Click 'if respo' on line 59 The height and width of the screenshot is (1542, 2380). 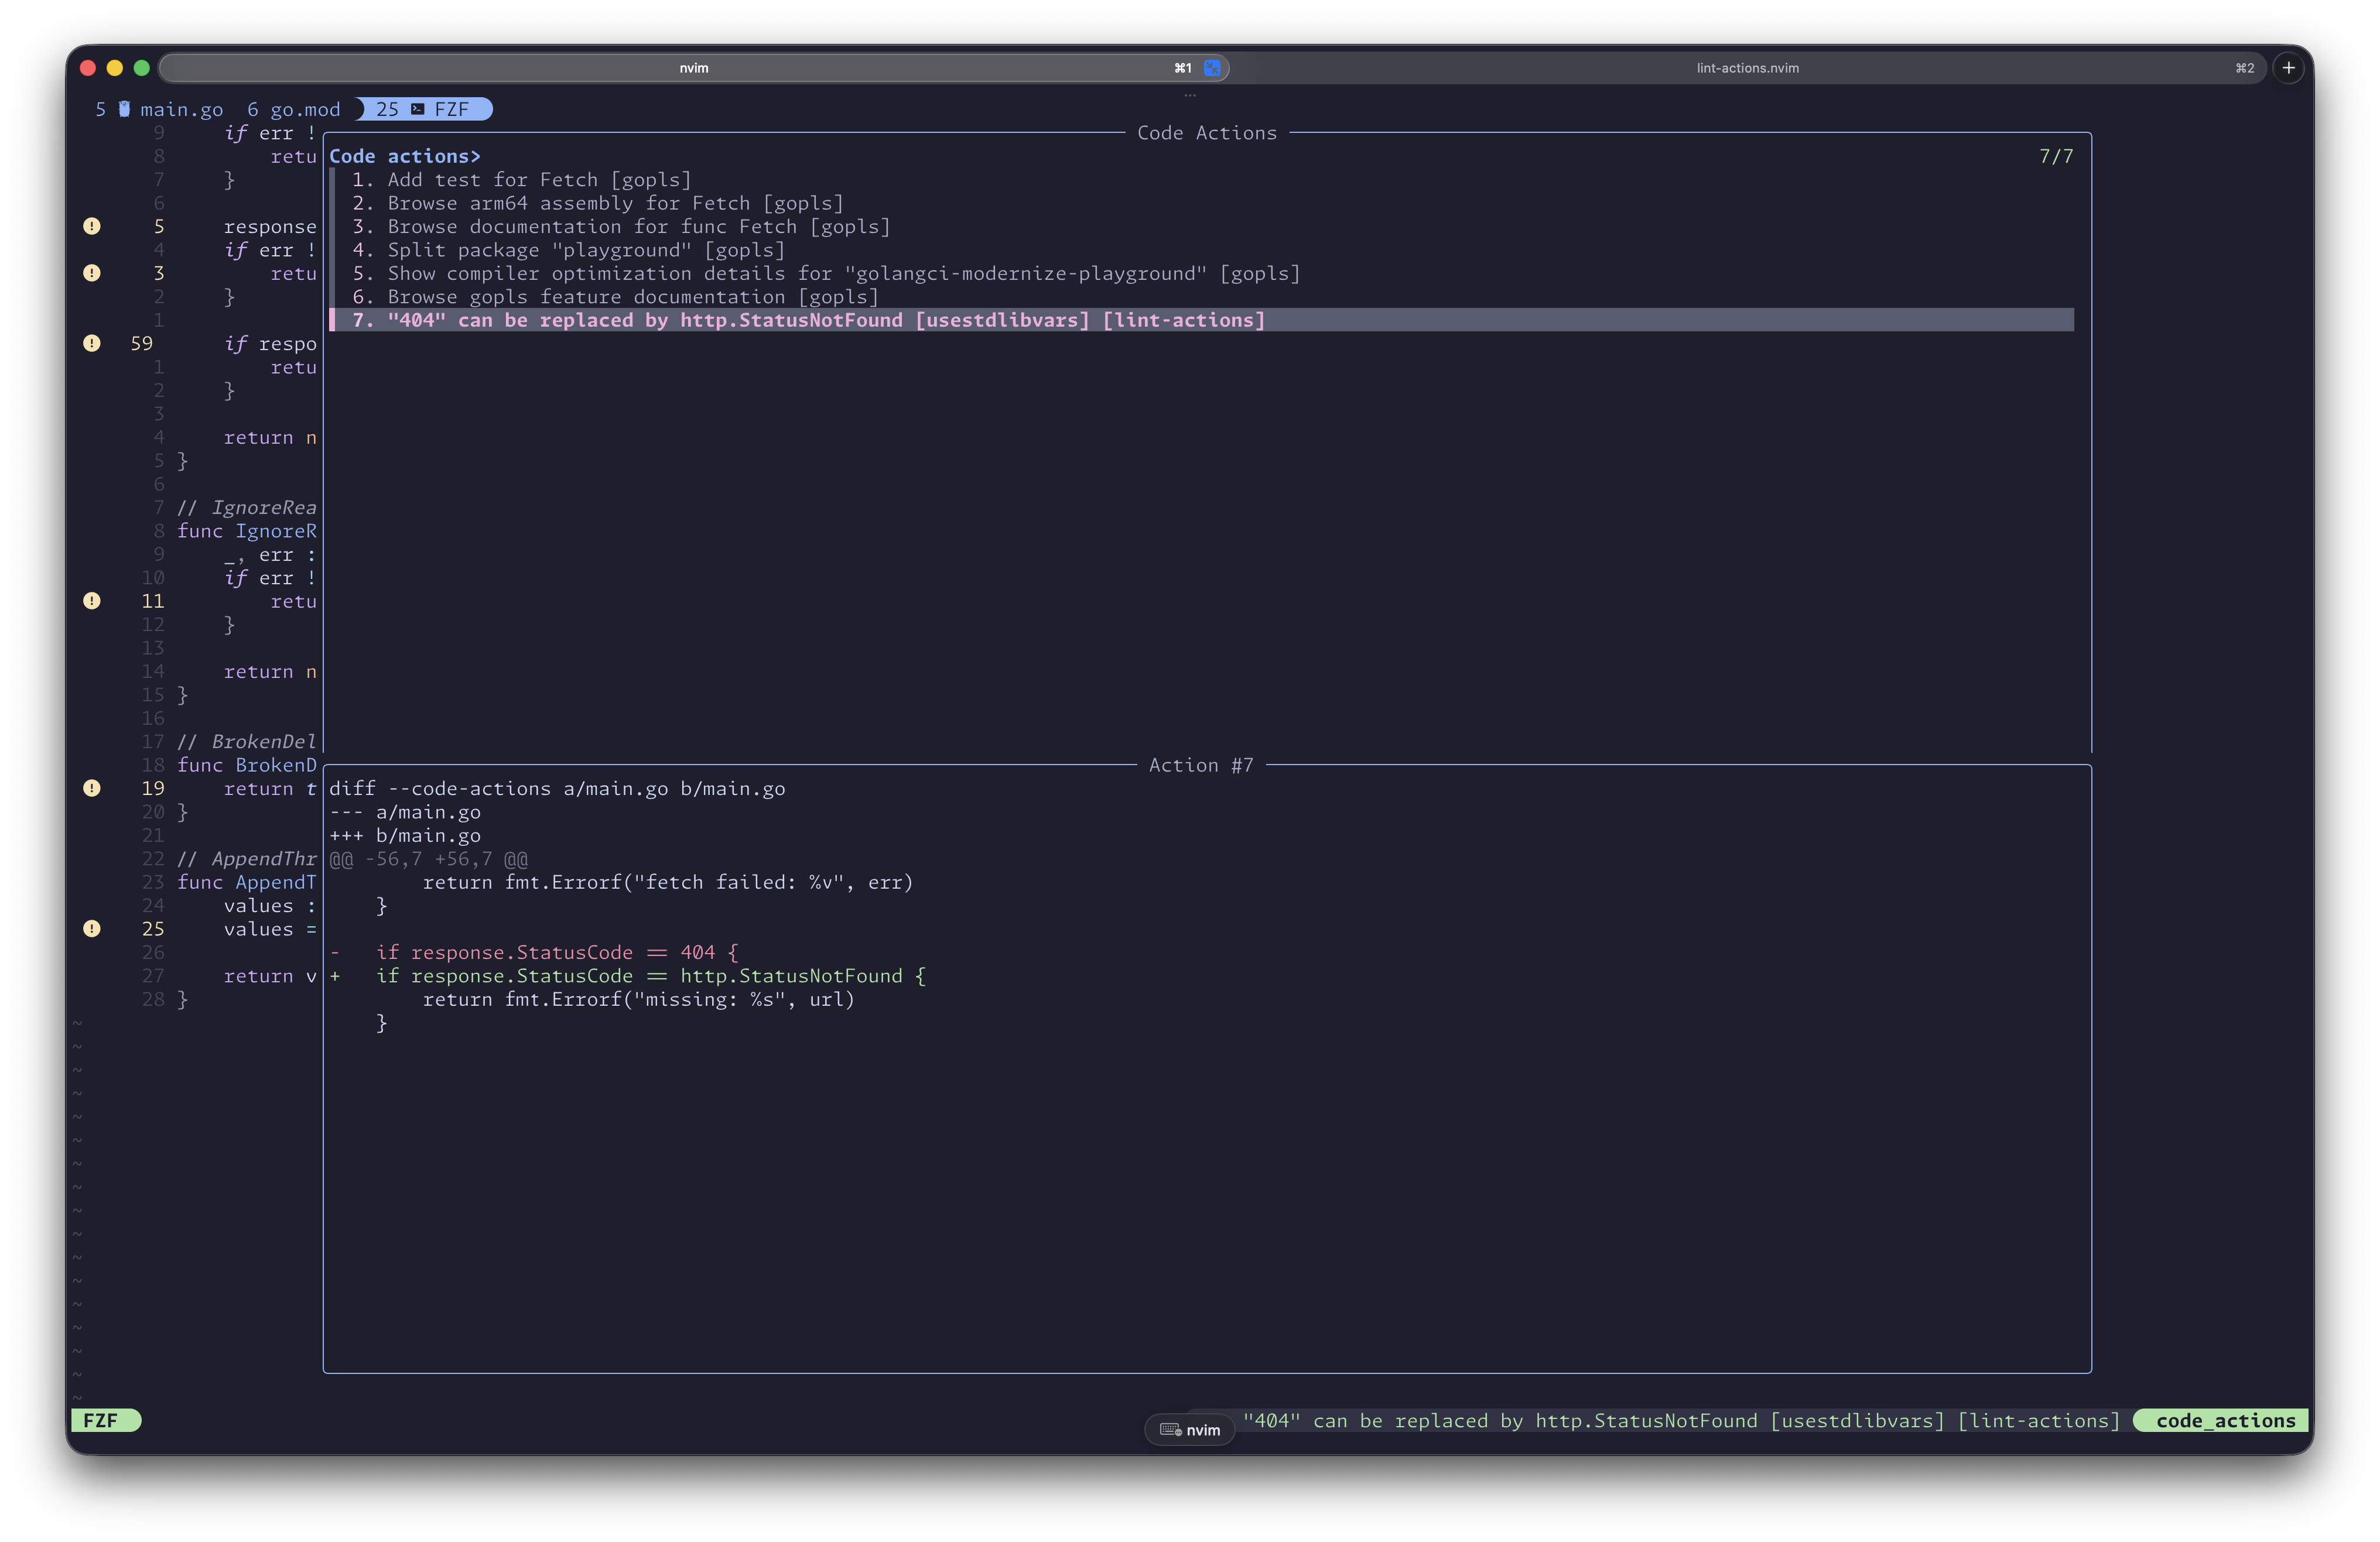270,344
